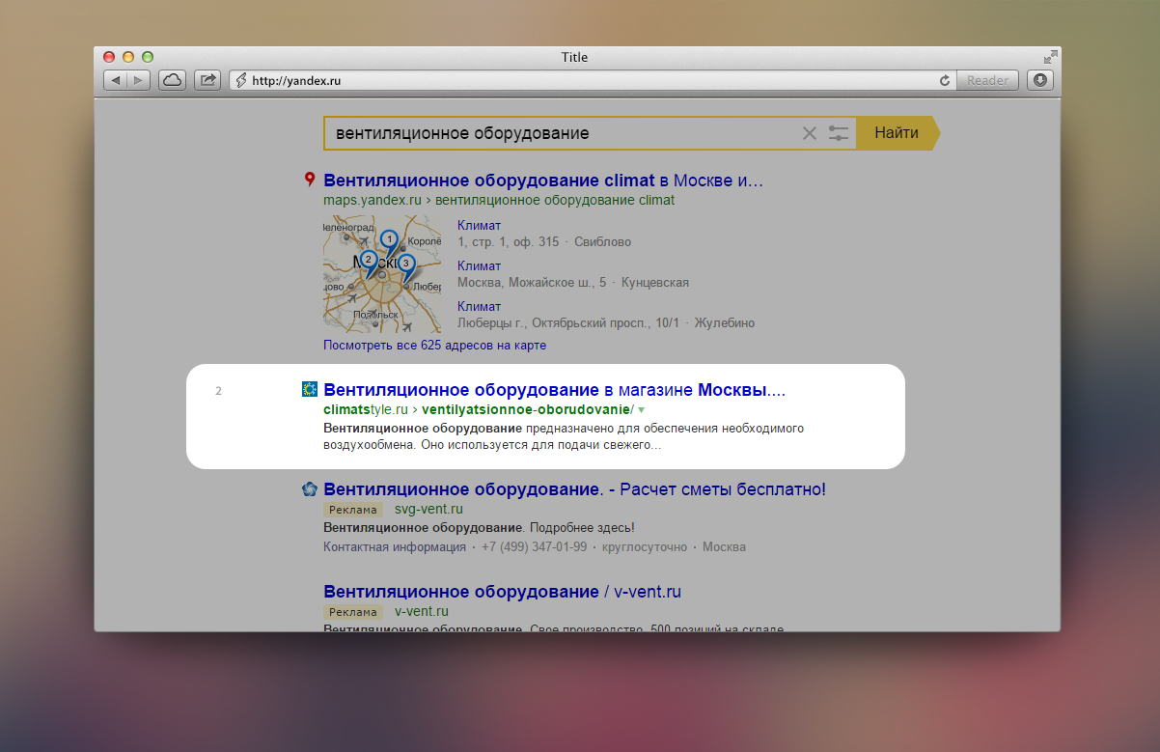Select map marker number 1
The image size is (1160, 752).
point(389,239)
